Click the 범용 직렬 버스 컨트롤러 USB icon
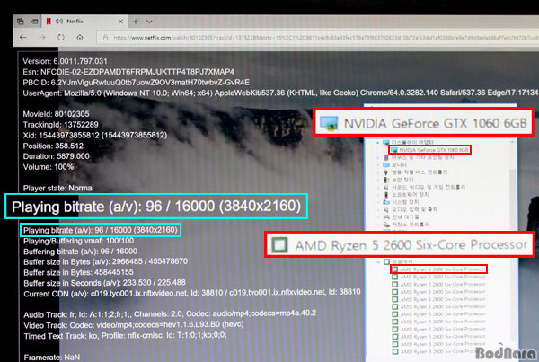The width and height of the screenshot is (539, 362). (x=386, y=172)
